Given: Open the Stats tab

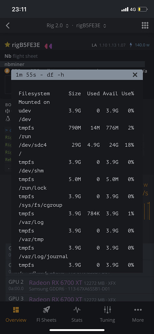Looking at the screenshot, I should pyautogui.click(x=77, y=314).
